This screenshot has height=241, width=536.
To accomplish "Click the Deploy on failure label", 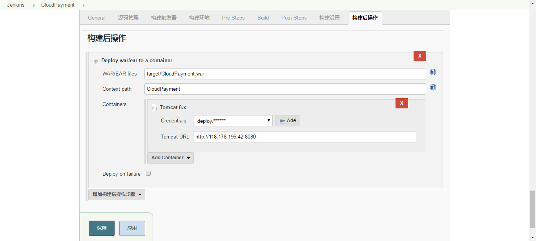I will click(x=121, y=174).
